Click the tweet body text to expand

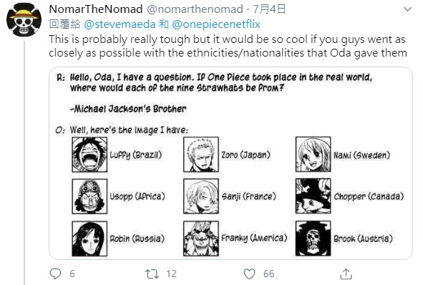(x=228, y=46)
